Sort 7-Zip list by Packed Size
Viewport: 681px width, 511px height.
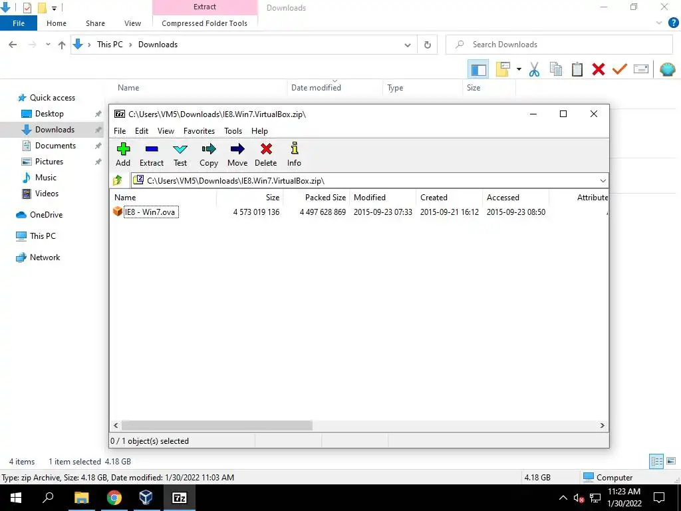[316, 197]
